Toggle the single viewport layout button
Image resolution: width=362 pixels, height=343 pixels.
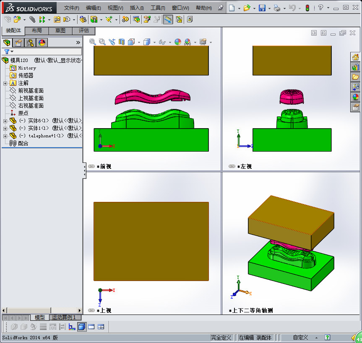coord(91,327)
